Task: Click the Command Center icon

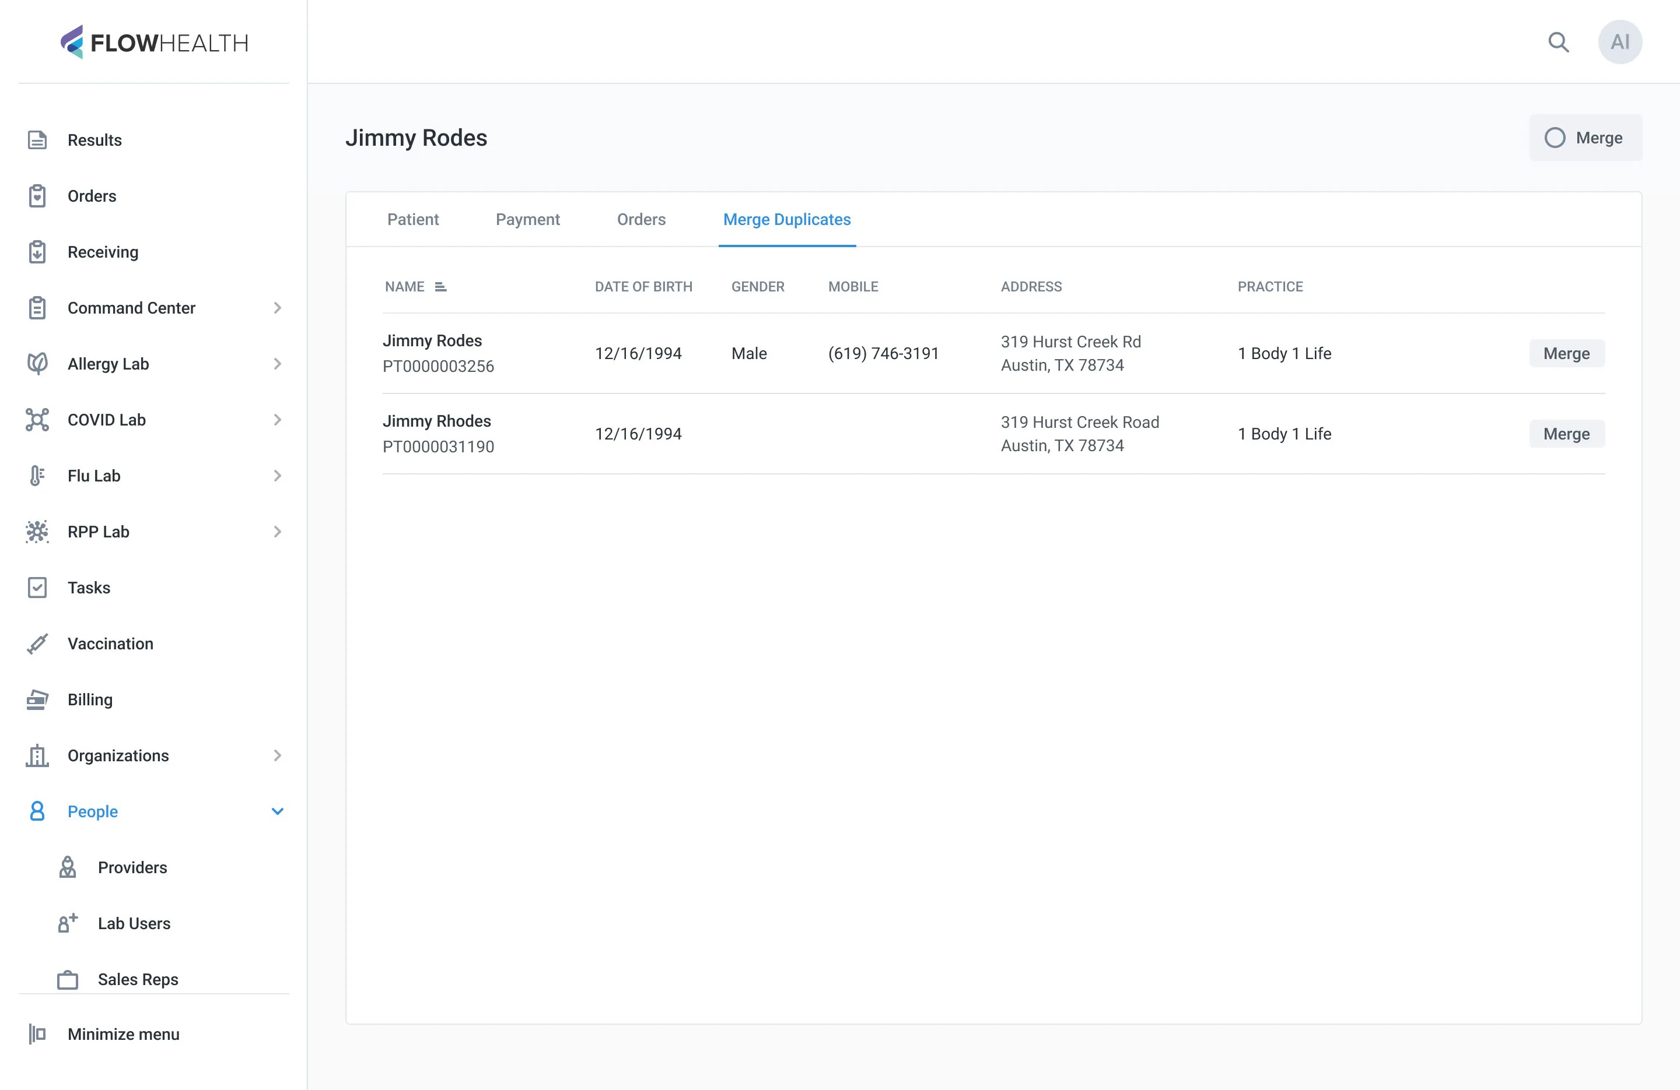Action: 37,308
